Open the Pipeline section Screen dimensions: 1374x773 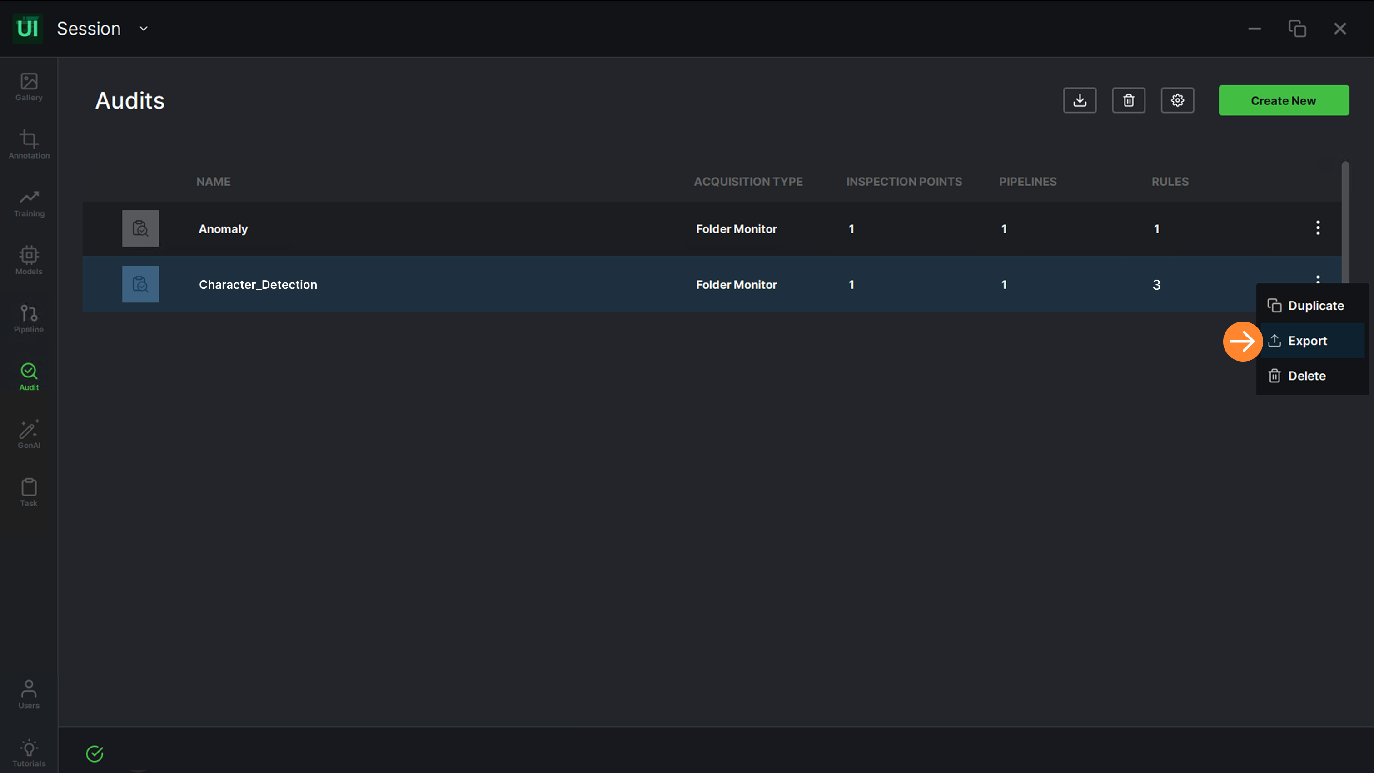point(29,319)
